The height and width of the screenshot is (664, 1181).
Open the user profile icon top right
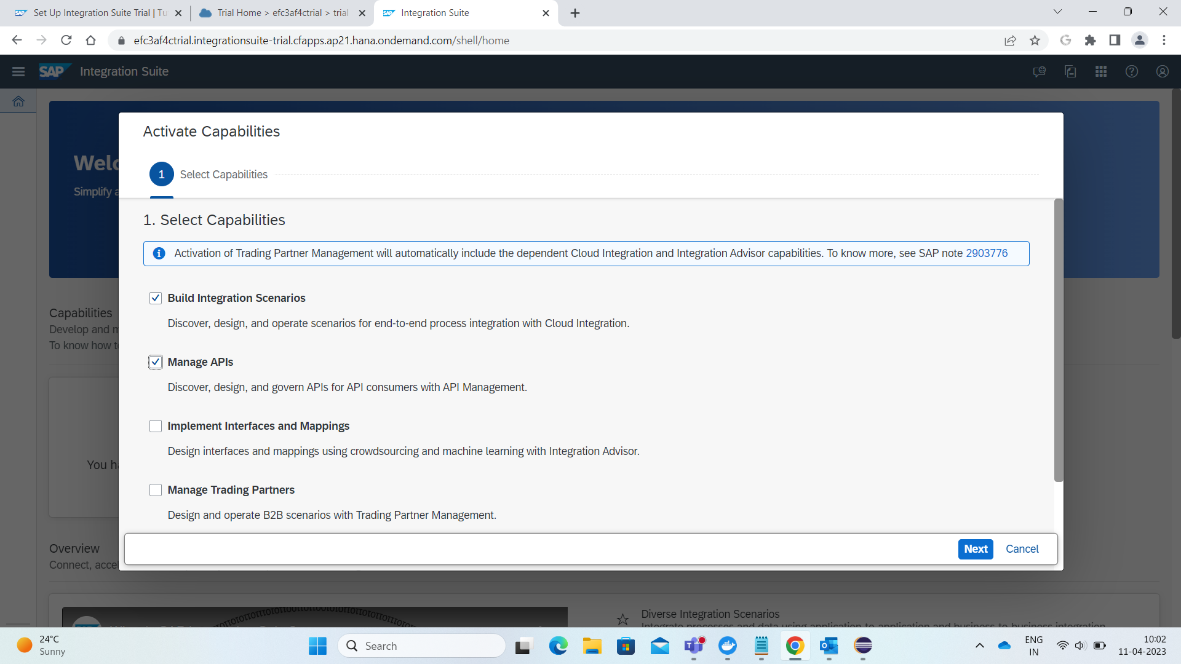(1162, 71)
